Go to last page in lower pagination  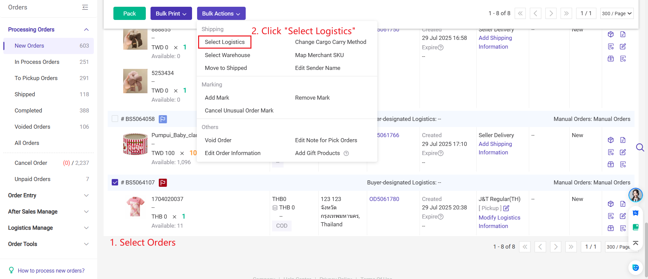(x=571, y=247)
